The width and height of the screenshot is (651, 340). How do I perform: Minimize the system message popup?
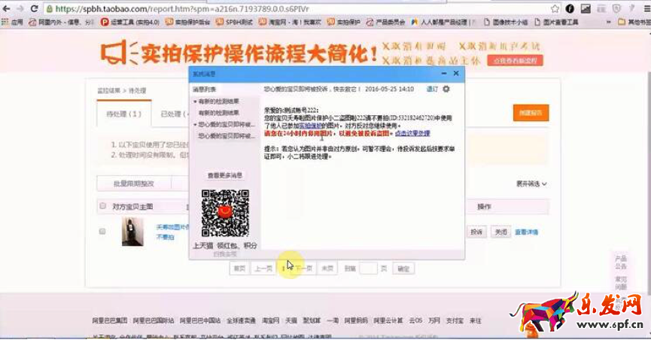tap(444, 74)
